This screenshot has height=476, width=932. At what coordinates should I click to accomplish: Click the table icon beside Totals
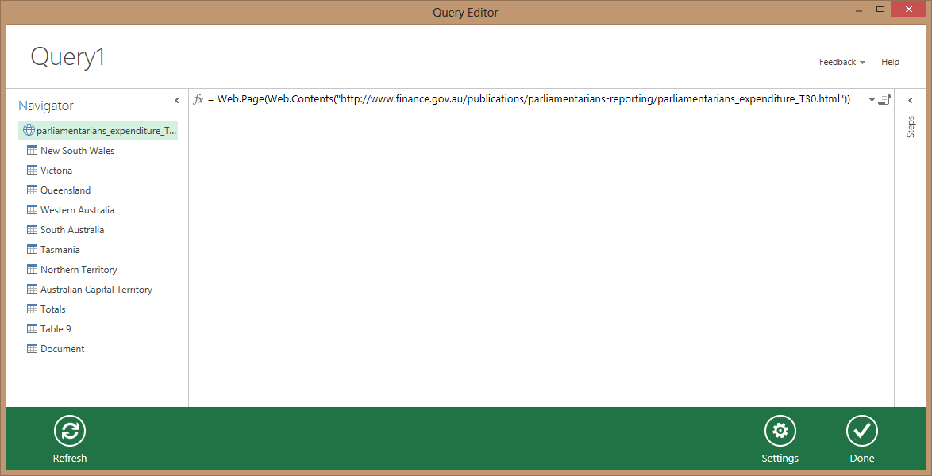(32, 309)
